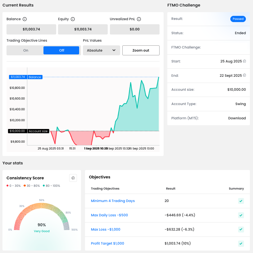Open the Consistency Score info button
This screenshot has height=253, width=253.
[73, 178]
